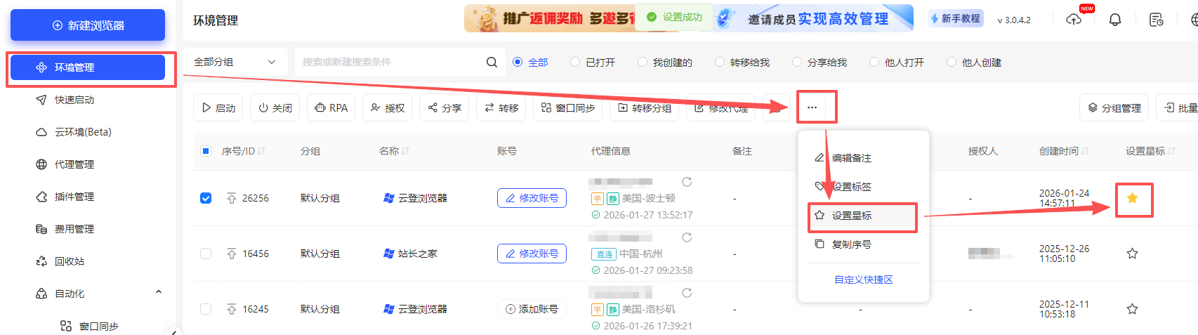Toggle the select-all header checkbox

[x=206, y=151]
